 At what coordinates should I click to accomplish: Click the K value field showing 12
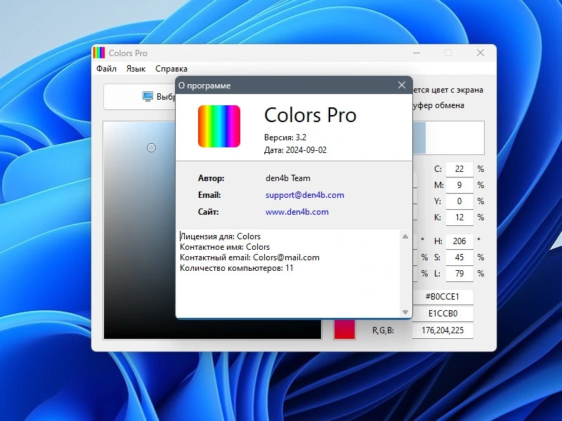[x=459, y=218]
